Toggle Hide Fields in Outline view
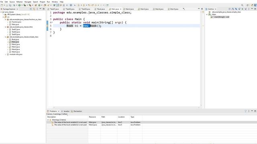Image resolution: width=257 pixels, height=144 pixels. point(236,9)
